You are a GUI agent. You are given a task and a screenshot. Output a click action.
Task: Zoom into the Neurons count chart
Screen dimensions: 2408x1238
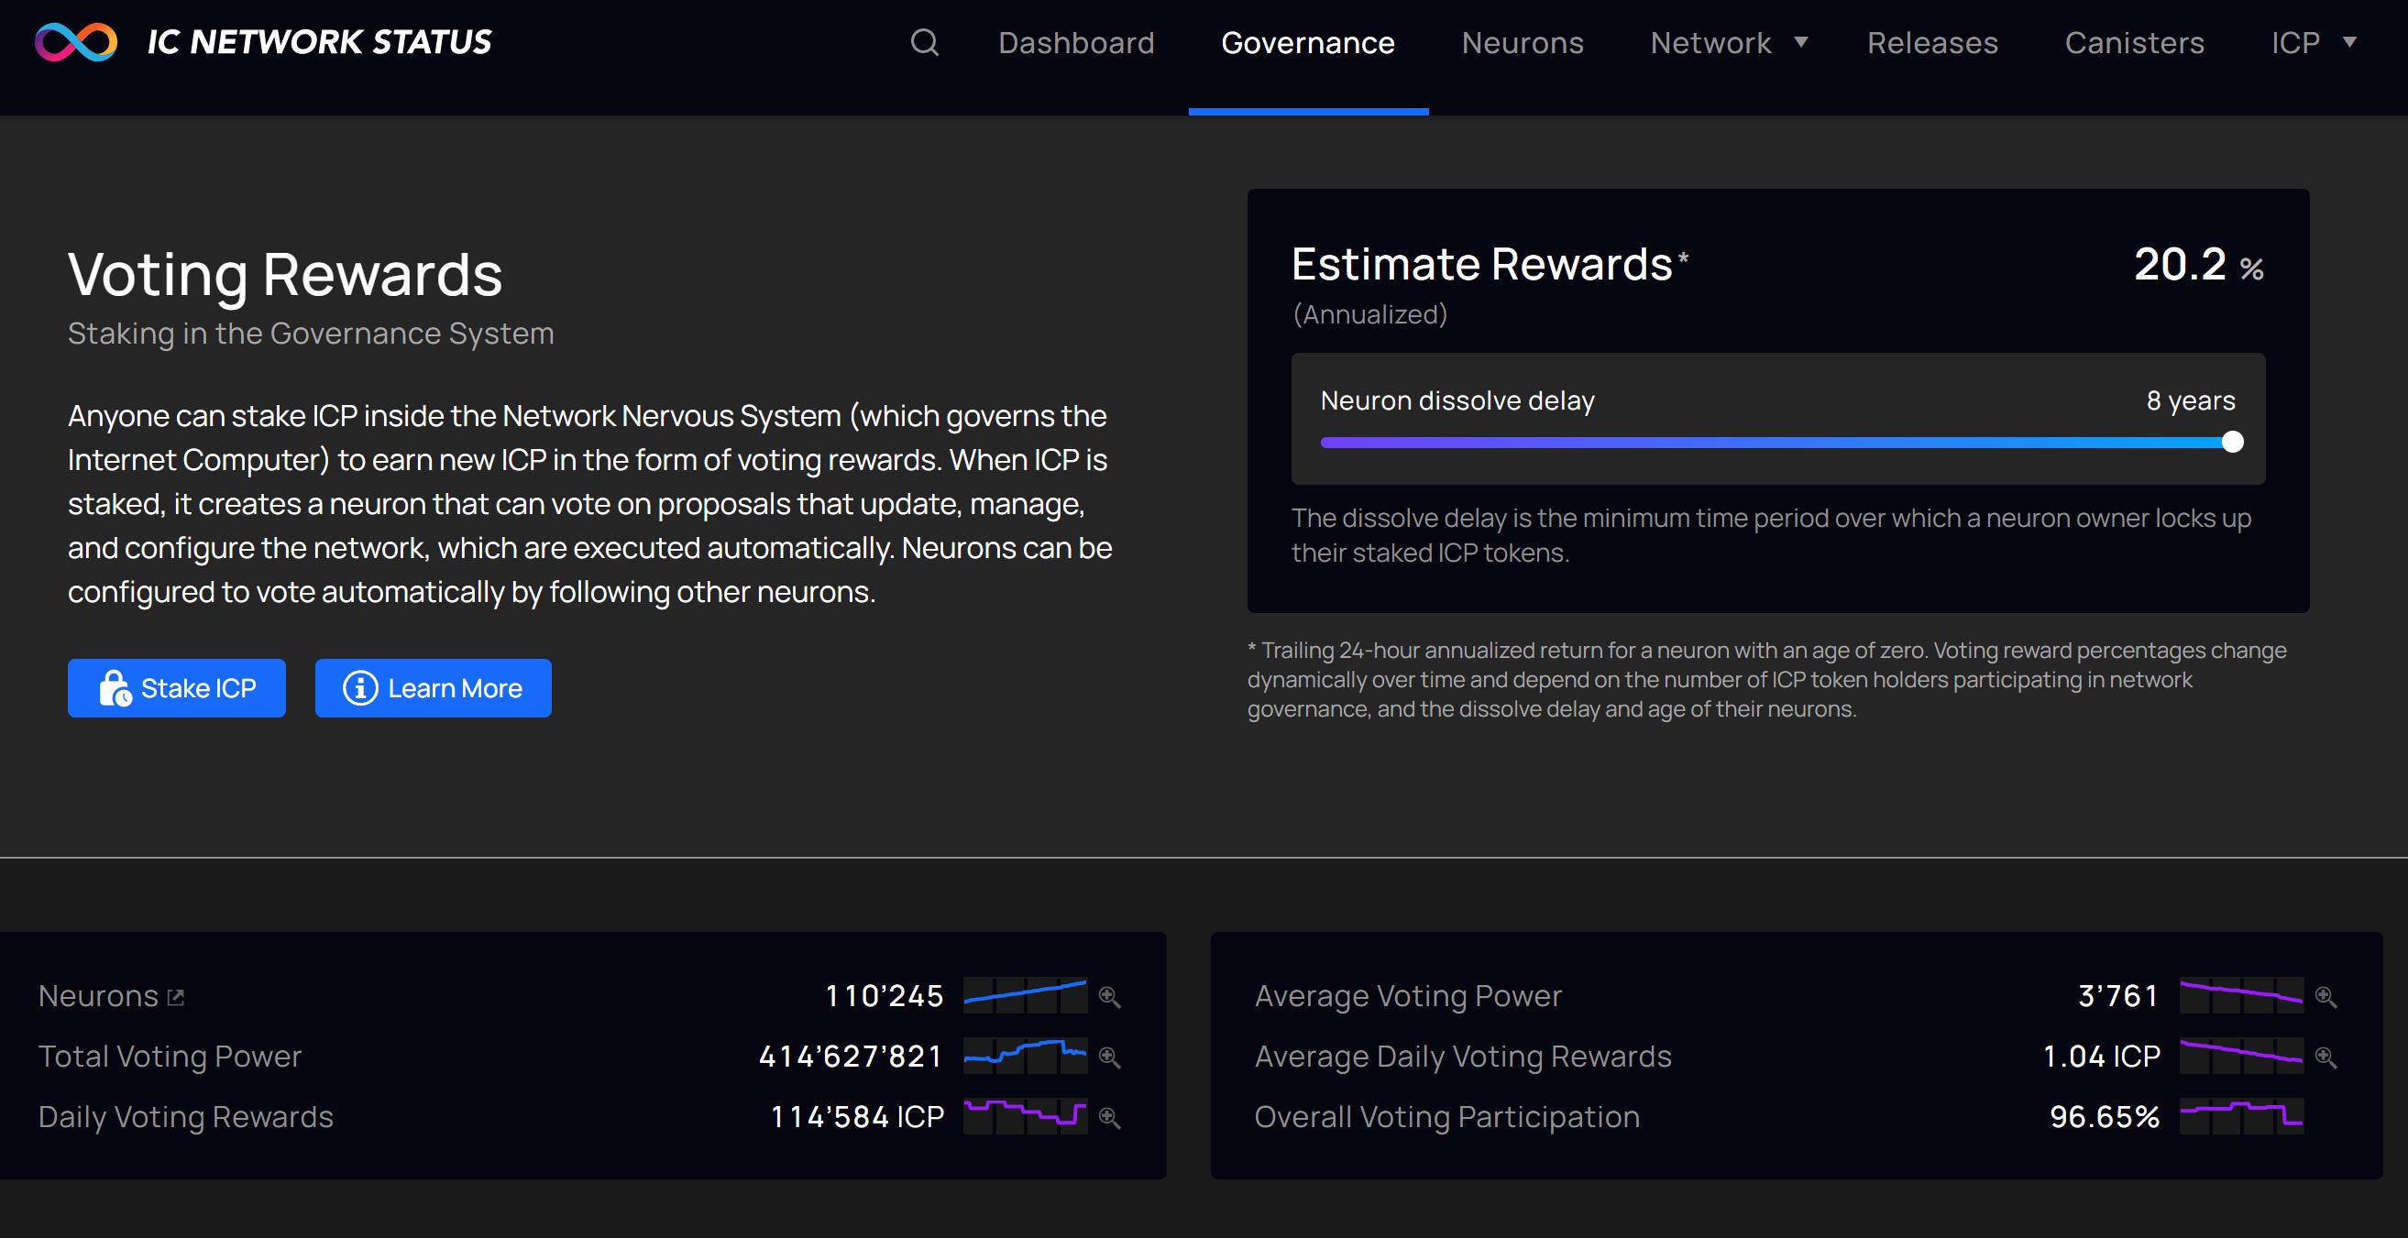pos(1110,996)
